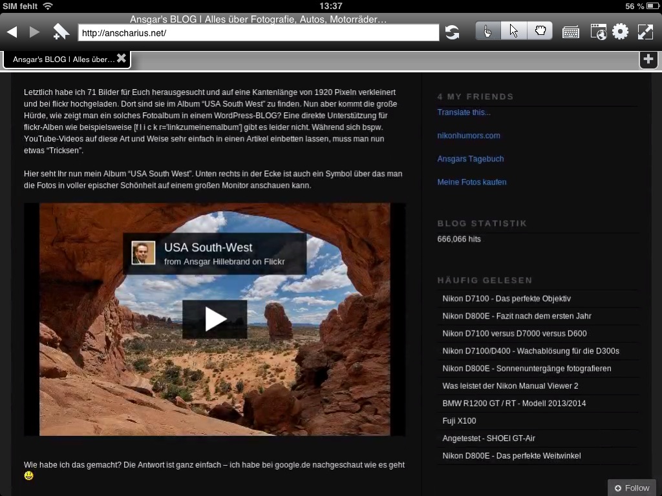Switch to hand grab mode

pyautogui.click(x=540, y=31)
